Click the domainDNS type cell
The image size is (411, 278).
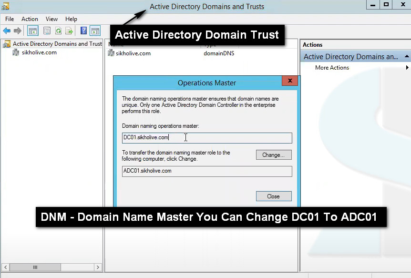[219, 53]
